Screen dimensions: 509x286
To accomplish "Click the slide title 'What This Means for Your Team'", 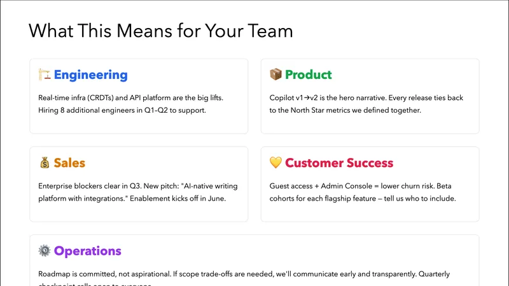I will 161,31.
